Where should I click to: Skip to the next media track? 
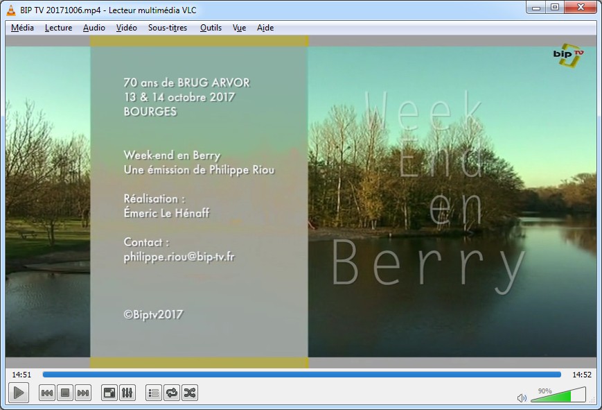(x=83, y=393)
